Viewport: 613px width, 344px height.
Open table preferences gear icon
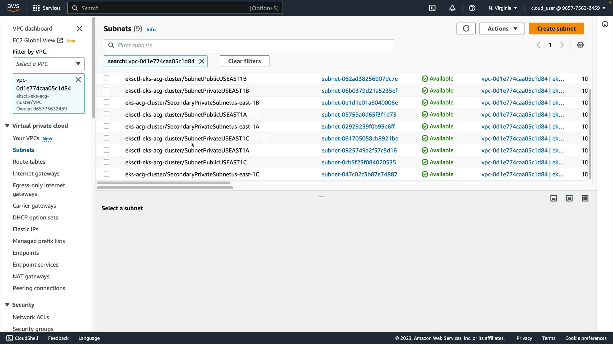pyautogui.click(x=580, y=45)
